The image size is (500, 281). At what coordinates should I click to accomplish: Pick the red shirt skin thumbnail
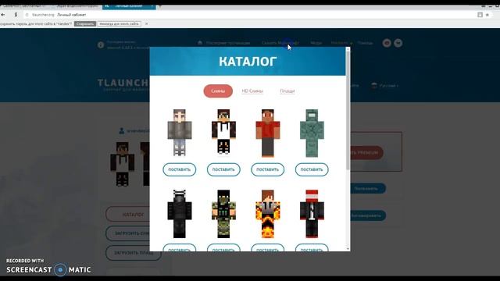268,133
